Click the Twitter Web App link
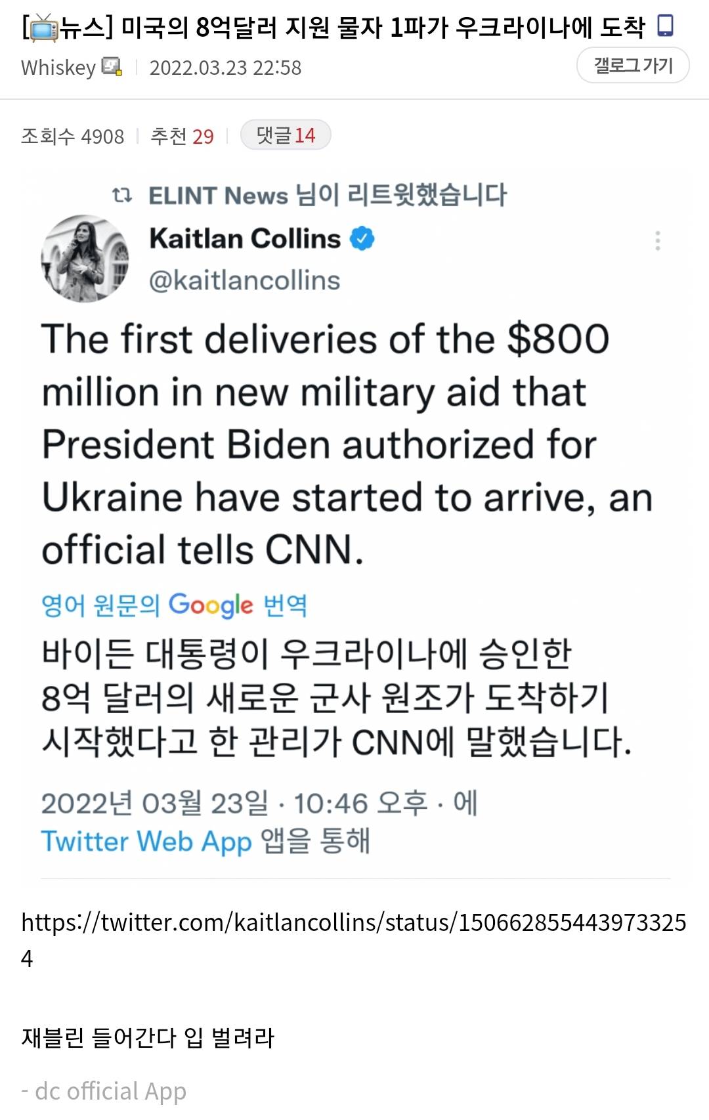 pos(146,842)
